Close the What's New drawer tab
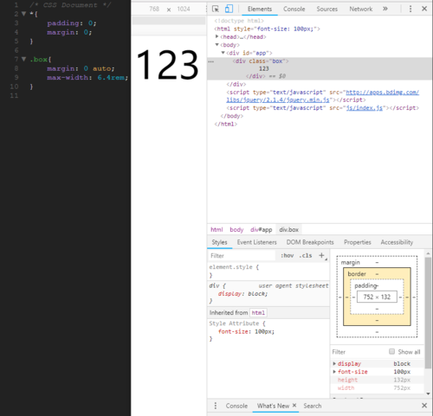433x416 pixels. (294, 406)
